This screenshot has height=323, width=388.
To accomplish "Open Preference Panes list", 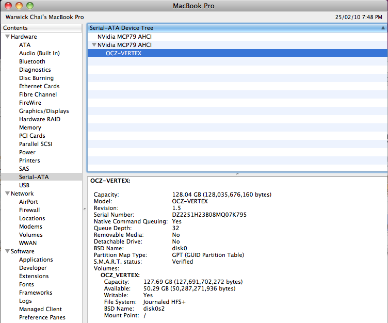I will point(42,317).
